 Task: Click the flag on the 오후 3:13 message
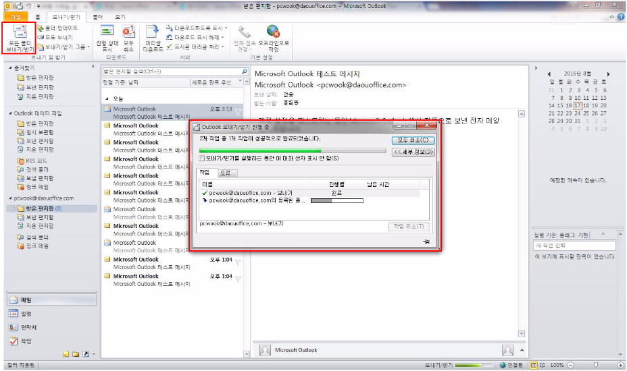click(x=239, y=111)
